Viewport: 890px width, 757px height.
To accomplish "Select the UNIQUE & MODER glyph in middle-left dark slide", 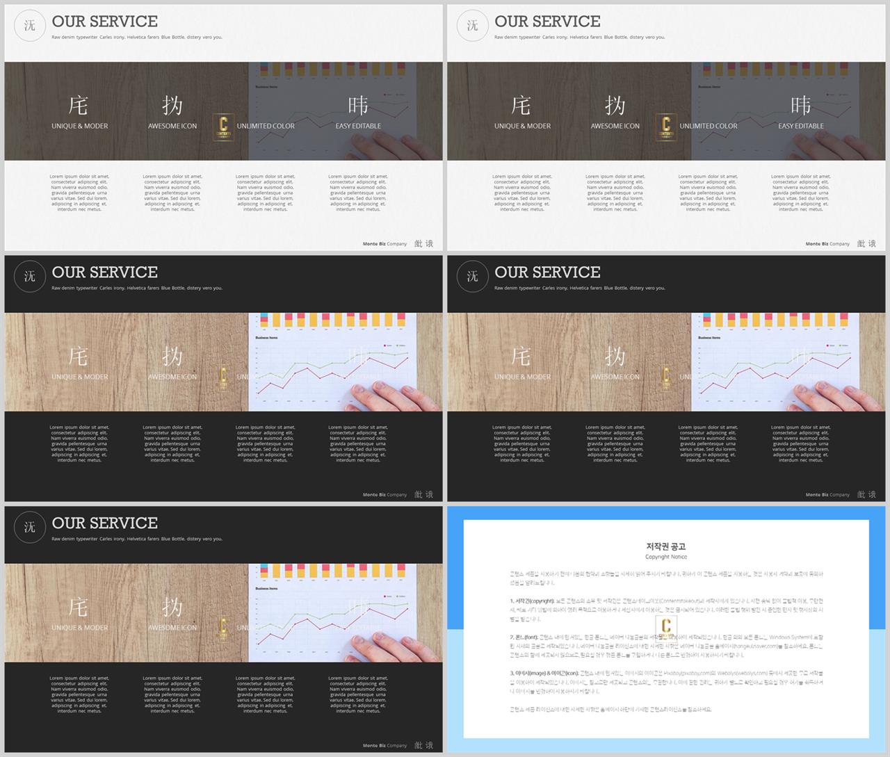I will pos(79,357).
